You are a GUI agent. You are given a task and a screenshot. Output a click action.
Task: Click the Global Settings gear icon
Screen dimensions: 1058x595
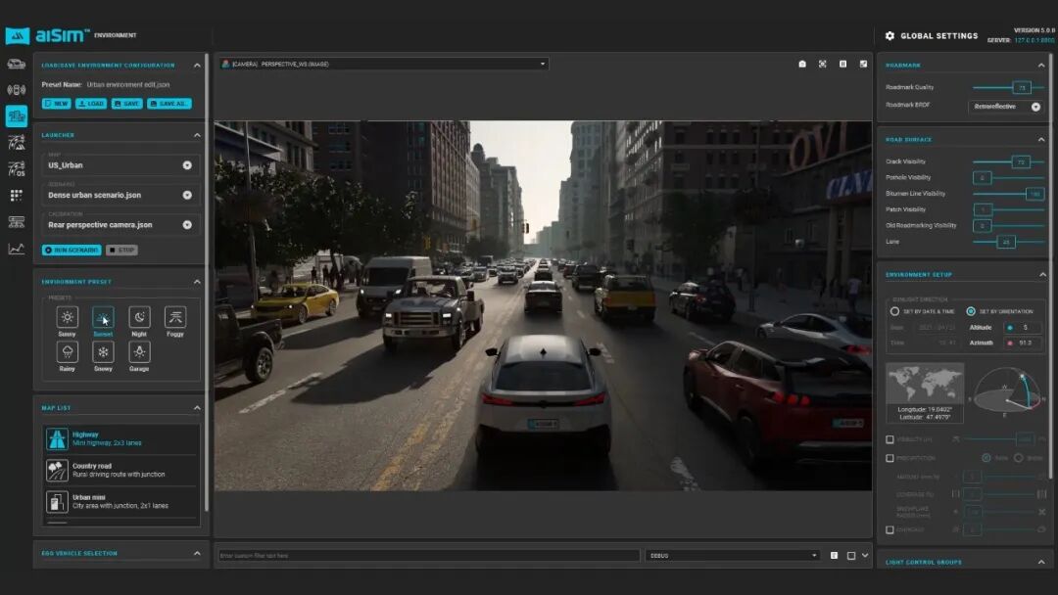tap(890, 35)
